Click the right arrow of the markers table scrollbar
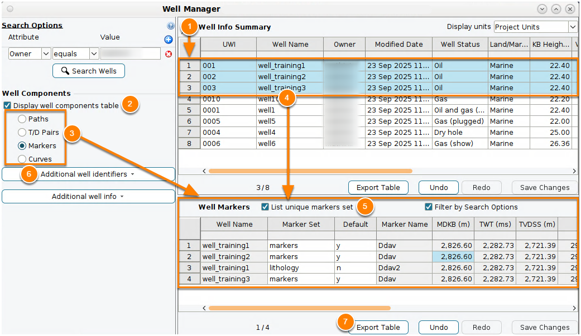This screenshot has height=336, width=581. point(574,308)
